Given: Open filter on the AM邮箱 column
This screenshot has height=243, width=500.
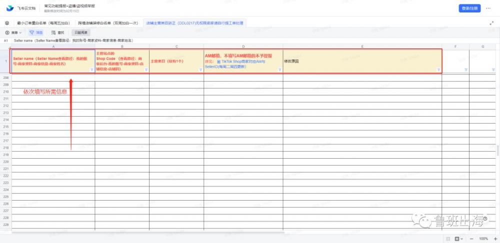Looking at the screenshot, I should point(279,70).
